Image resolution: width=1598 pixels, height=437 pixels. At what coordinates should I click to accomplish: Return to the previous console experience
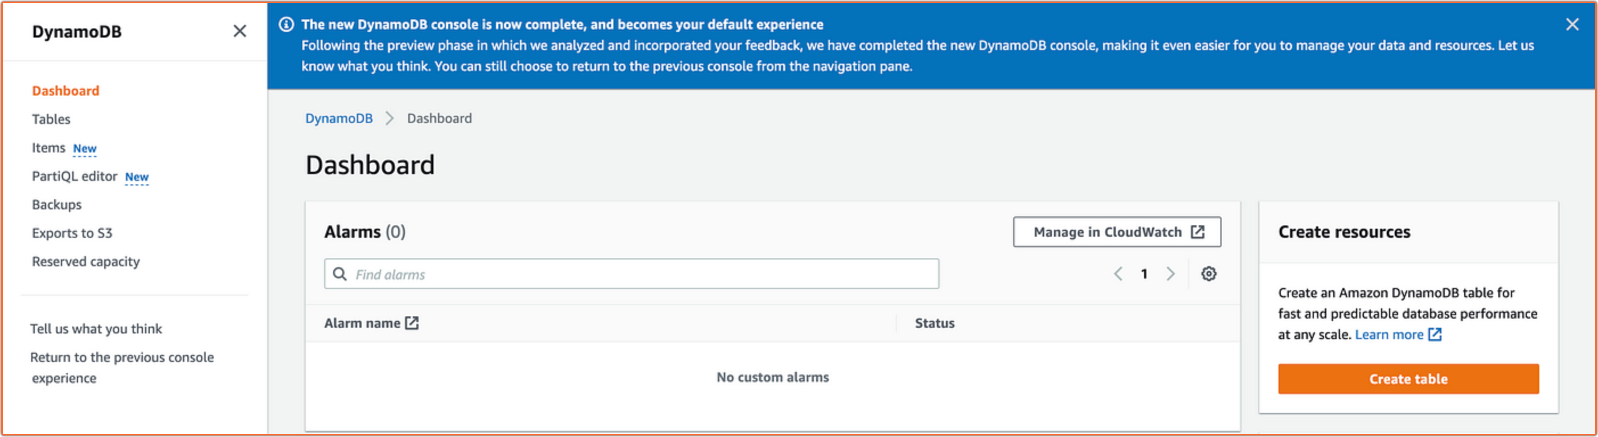point(122,368)
